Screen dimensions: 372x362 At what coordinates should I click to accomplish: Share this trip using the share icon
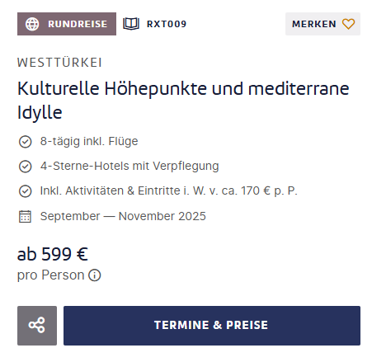[37, 326]
